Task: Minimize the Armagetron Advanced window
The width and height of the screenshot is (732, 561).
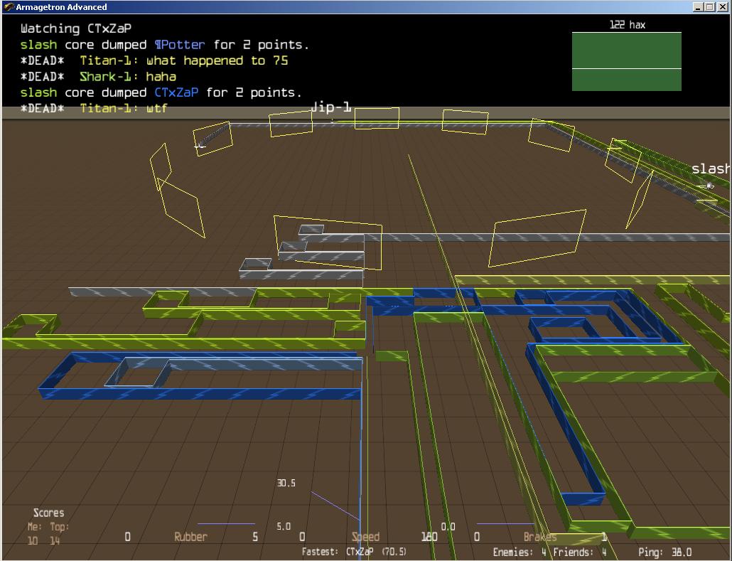Action: [699, 7]
